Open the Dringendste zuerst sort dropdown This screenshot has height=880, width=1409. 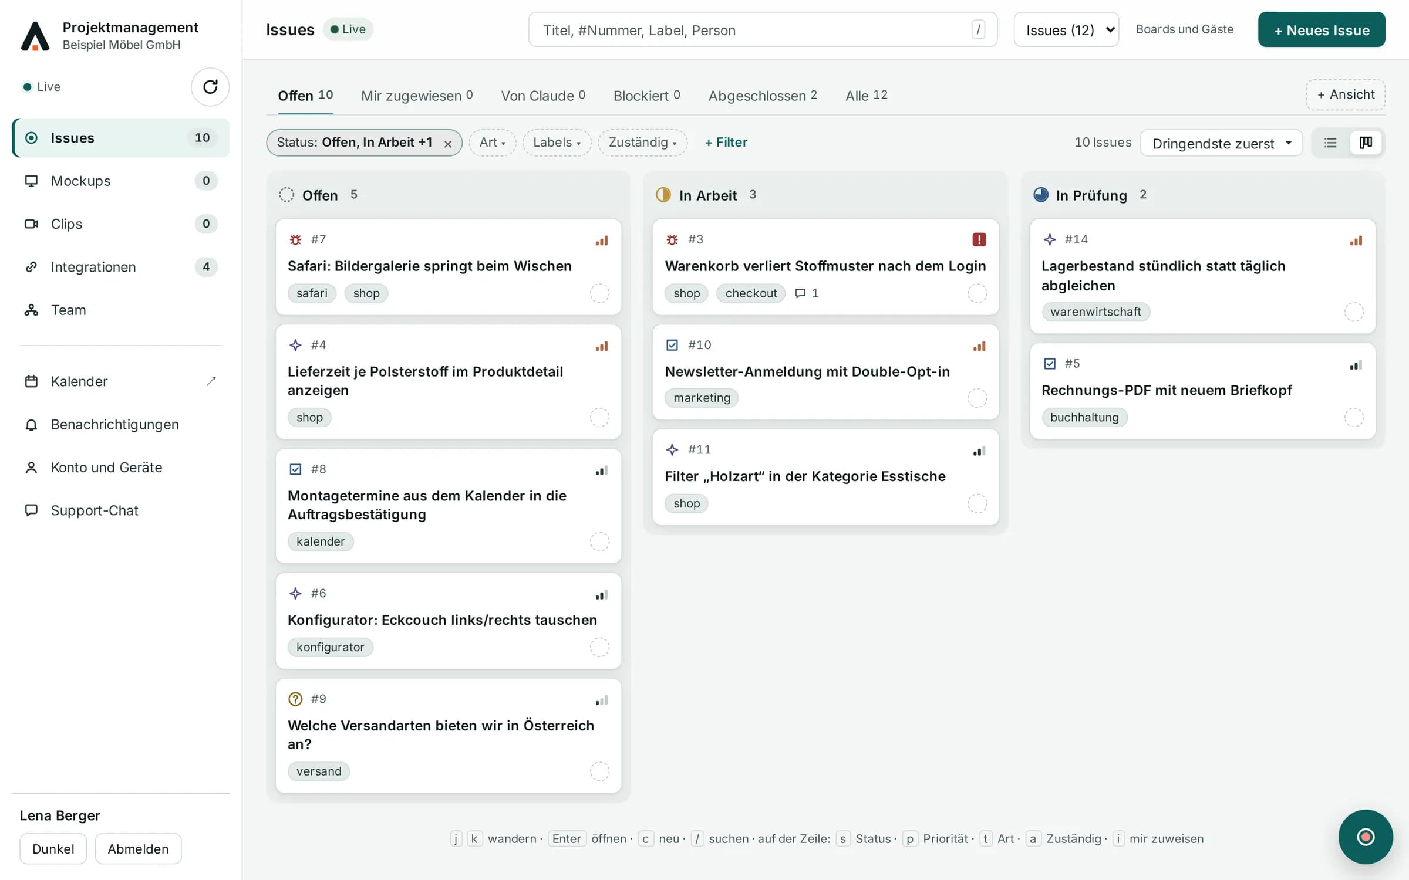1221,143
